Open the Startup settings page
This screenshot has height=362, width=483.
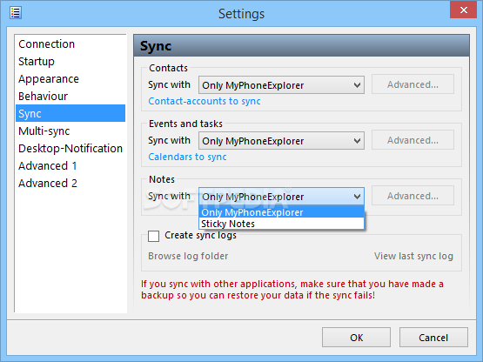pyautogui.click(x=70, y=61)
